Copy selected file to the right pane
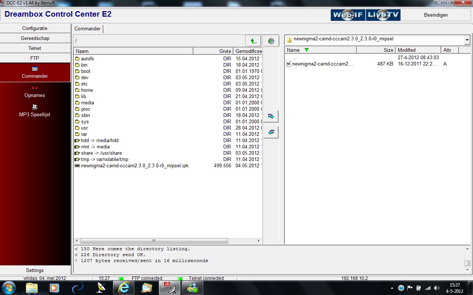Viewport: 473px width, 295px height. point(271,116)
